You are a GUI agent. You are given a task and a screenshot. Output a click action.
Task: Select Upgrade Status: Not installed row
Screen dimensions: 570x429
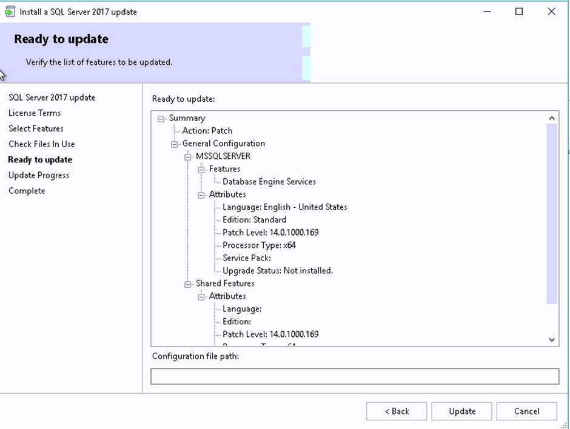point(278,271)
